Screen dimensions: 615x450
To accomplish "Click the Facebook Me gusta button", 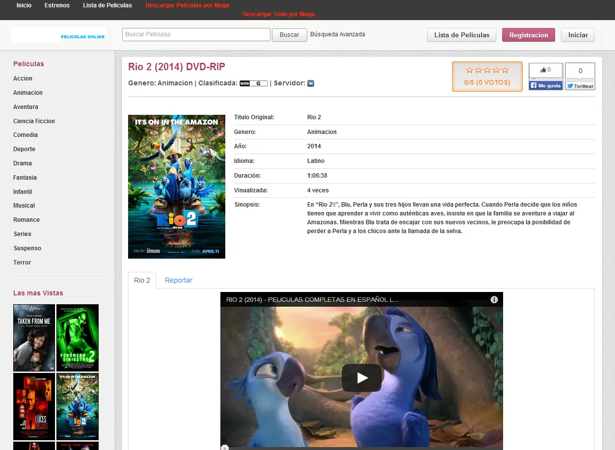I will tap(546, 85).
